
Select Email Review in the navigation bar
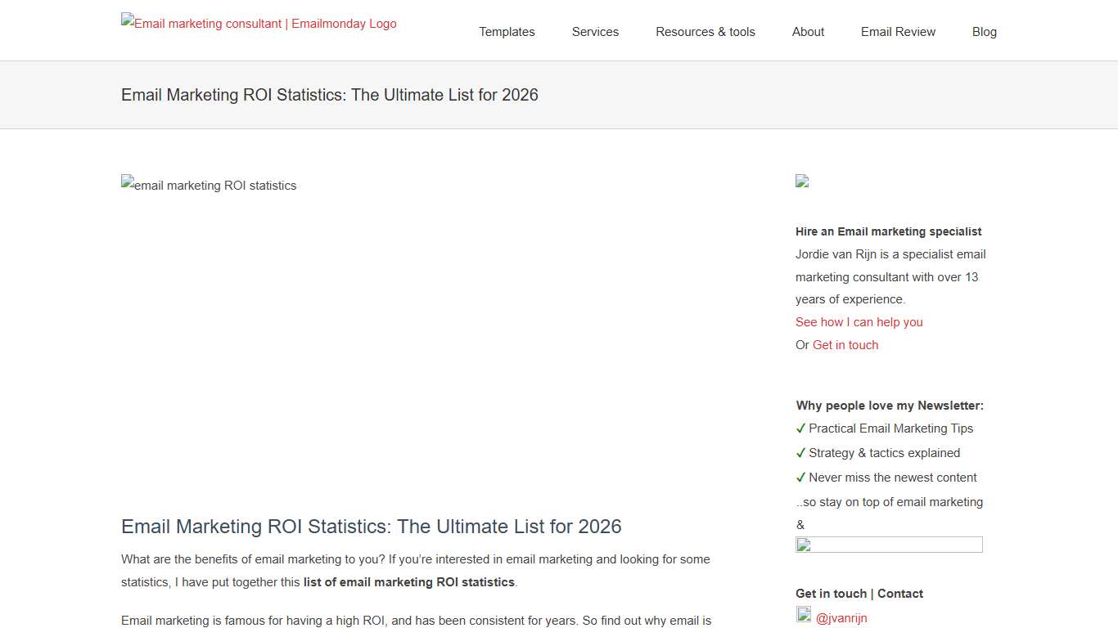(x=898, y=32)
